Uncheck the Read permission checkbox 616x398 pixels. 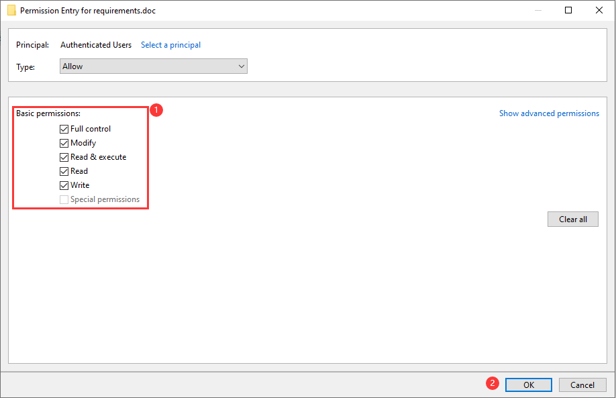click(64, 171)
